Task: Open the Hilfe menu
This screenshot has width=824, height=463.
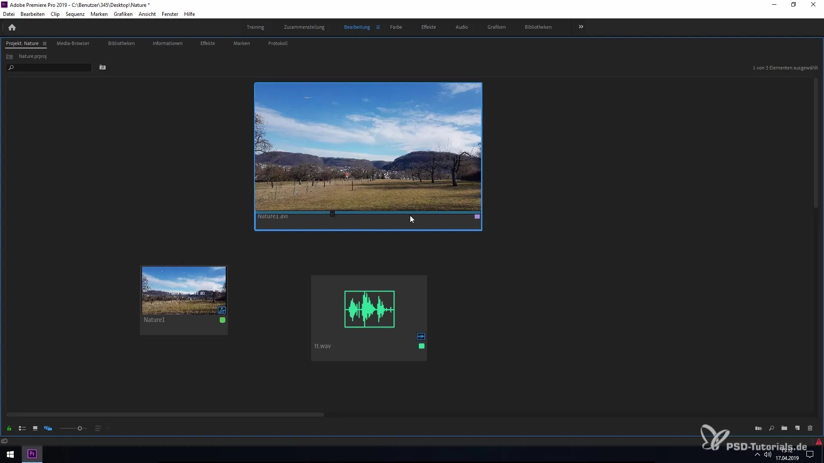Action: coord(190,14)
